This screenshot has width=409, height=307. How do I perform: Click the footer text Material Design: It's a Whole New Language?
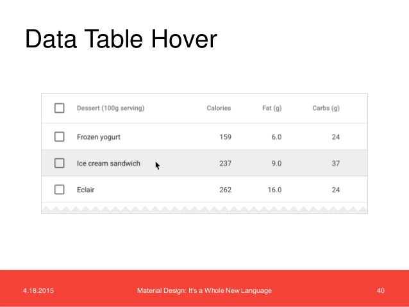click(204, 290)
